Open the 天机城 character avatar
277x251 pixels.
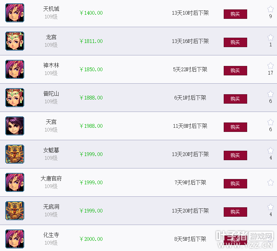tap(15, 13)
